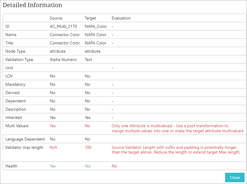Image resolution: width=247 pixels, height=184 pixels.
Task: Click the Health row label
Action: tap(11, 166)
